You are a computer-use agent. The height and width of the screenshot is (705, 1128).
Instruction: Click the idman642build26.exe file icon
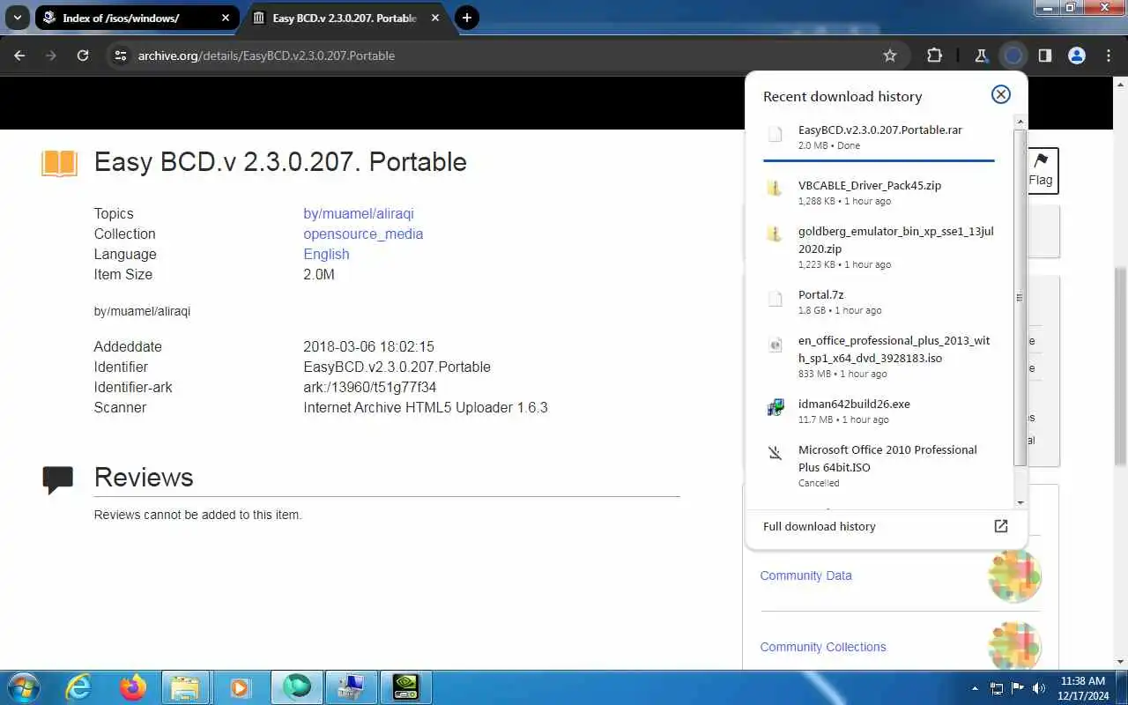pyautogui.click(x=775, y=407)
